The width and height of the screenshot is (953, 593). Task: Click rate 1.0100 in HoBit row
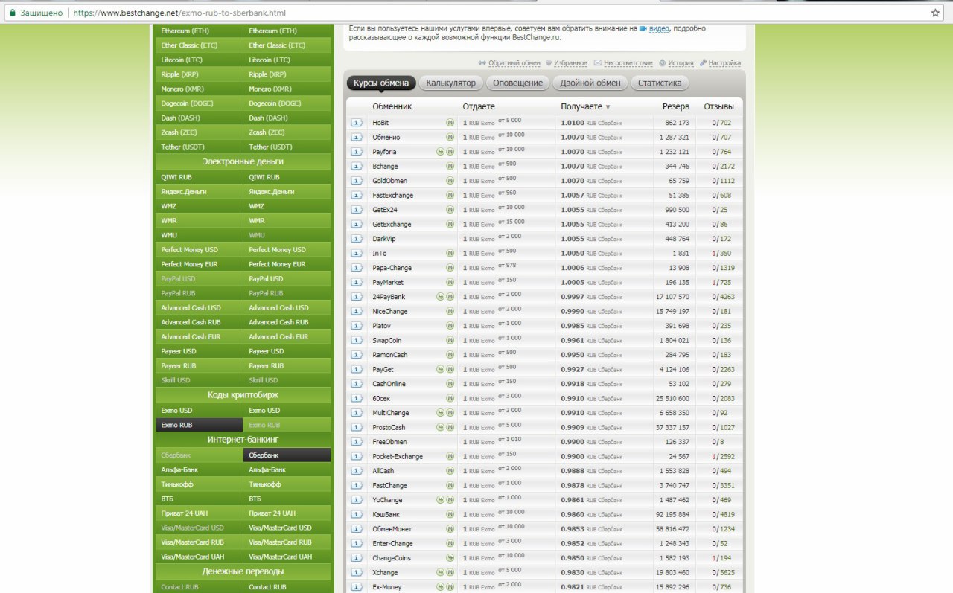coord(573,123)
